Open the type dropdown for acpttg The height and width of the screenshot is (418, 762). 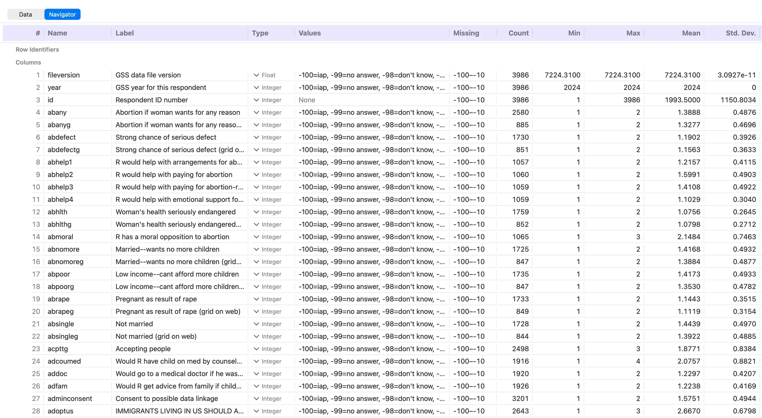click(256, 349)
